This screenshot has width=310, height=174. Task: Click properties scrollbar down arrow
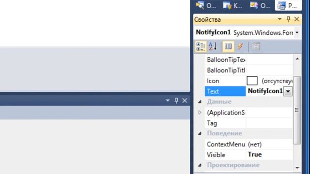[x=297, y=168]
